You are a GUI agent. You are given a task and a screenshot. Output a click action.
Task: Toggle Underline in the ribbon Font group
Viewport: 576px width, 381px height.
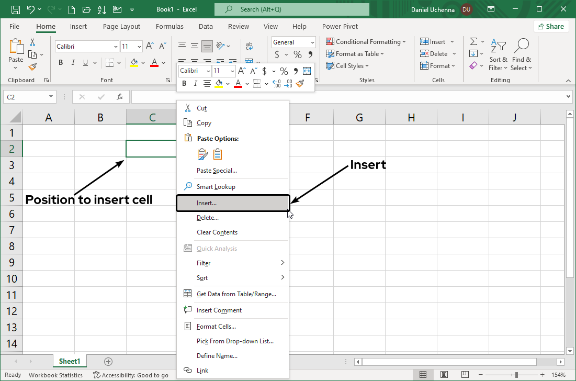pyautogui.click(x=86, y=63)
